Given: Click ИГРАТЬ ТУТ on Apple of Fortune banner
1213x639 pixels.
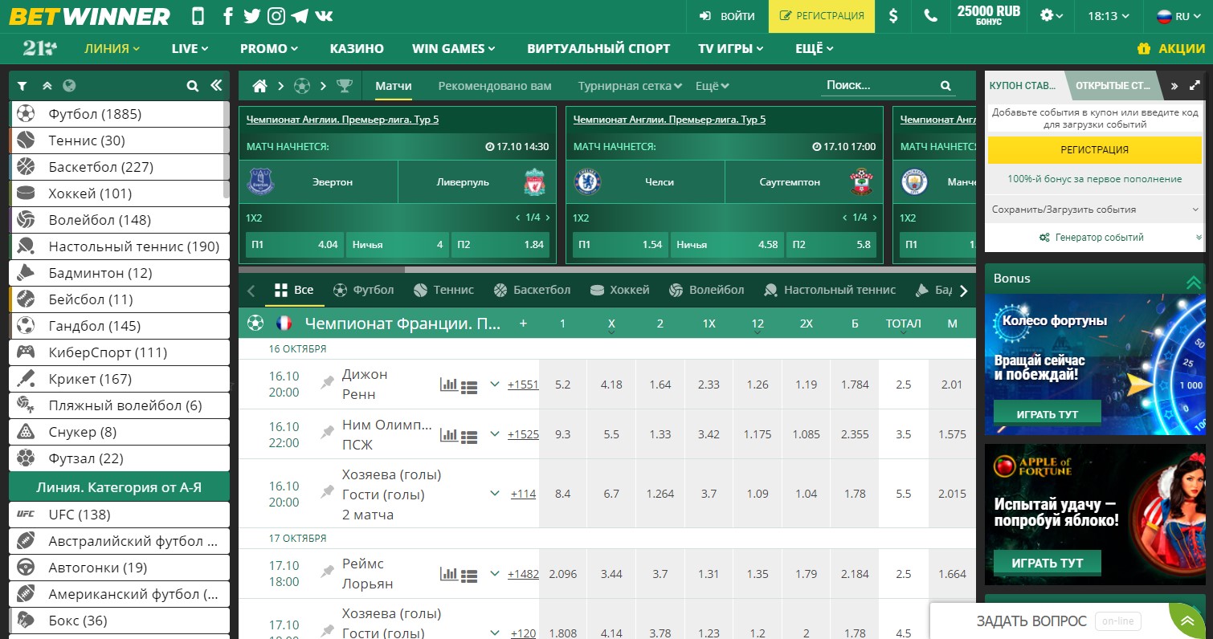Looking at the screenshot, I should 1047,563.
